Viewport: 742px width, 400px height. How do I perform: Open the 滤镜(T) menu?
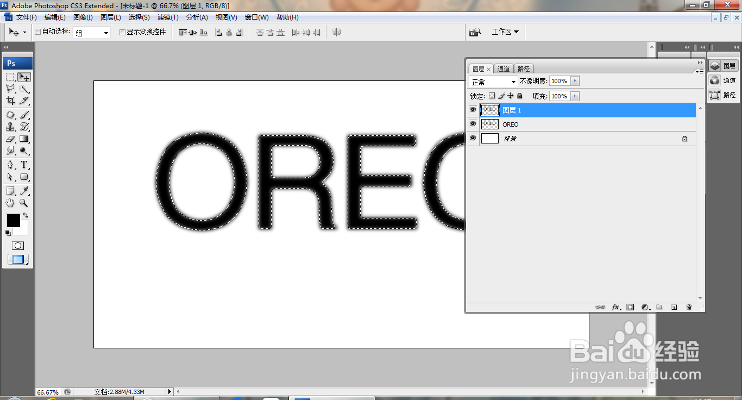(168, 17)
